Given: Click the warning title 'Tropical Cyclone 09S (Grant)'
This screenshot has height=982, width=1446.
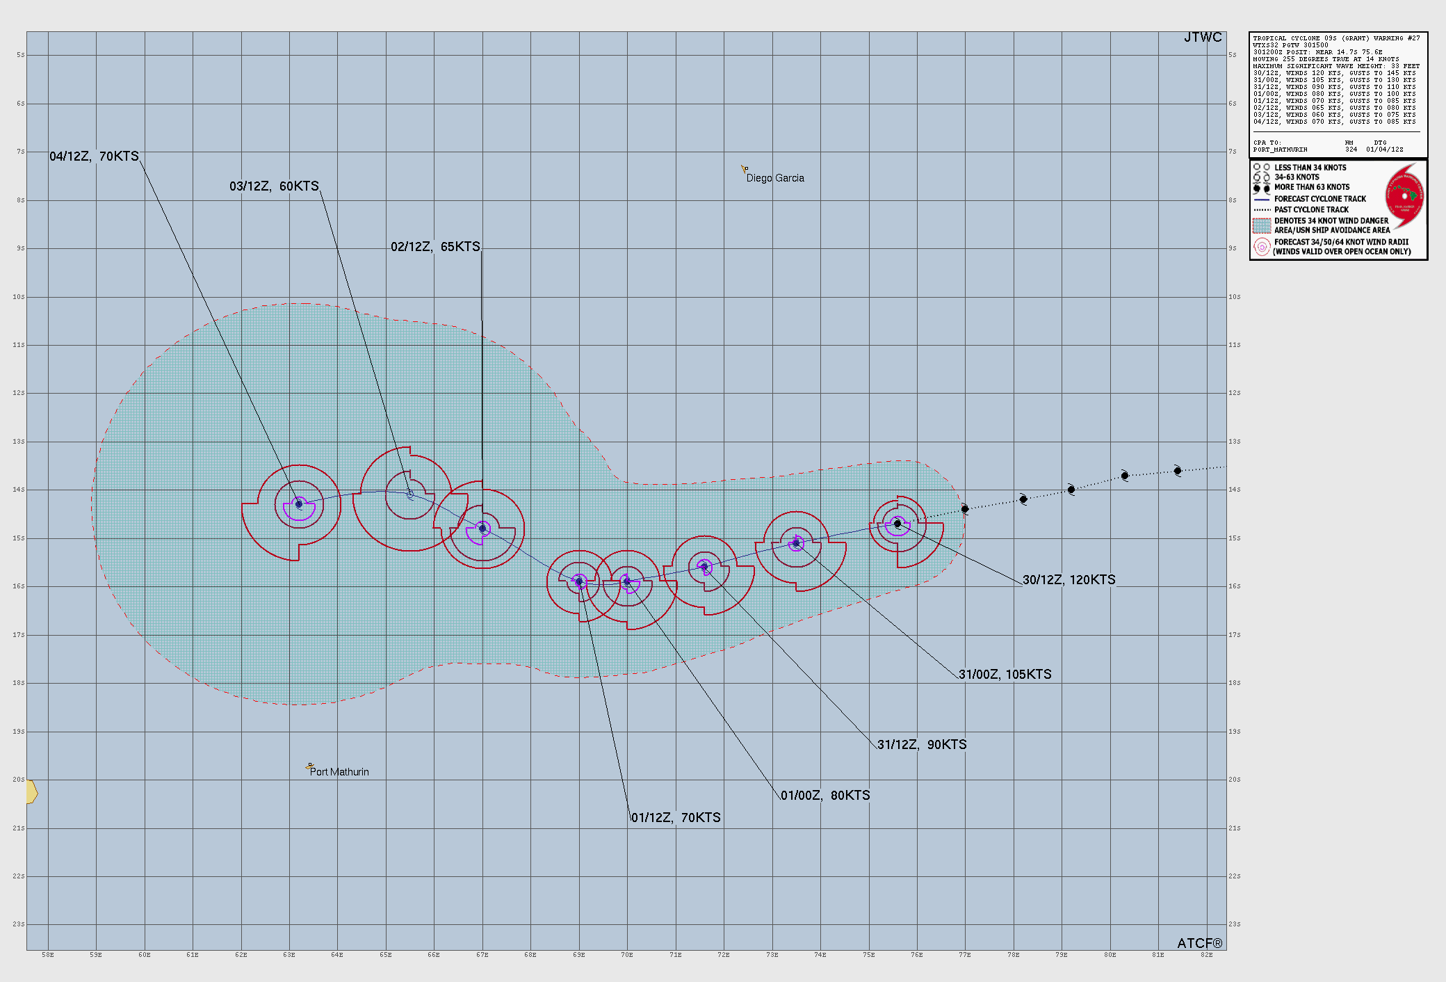Looking at the screenshot, I should pyautogui.click(x=1311, y=38).
